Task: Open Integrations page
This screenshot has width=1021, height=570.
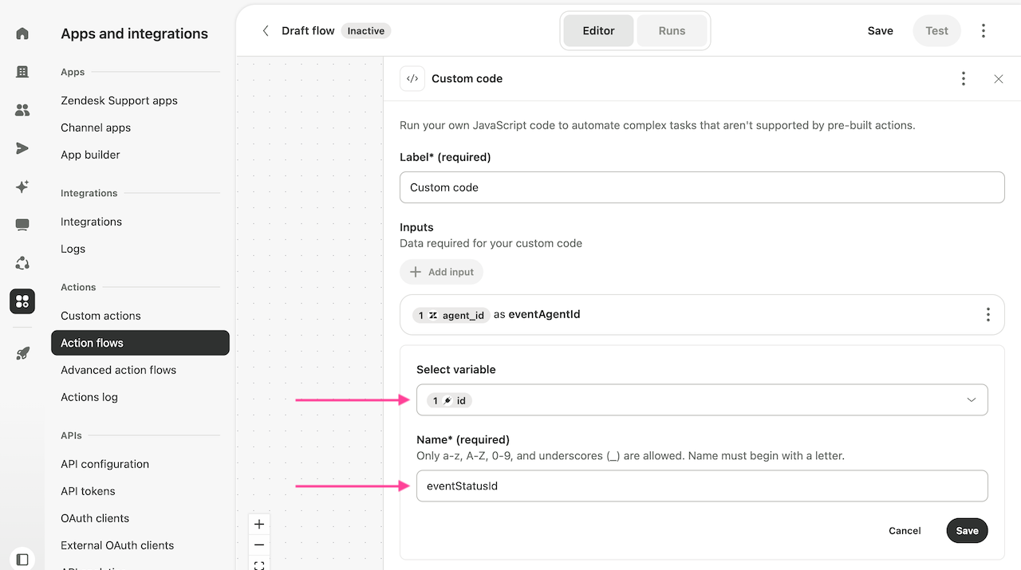Action: coord(91,222)
